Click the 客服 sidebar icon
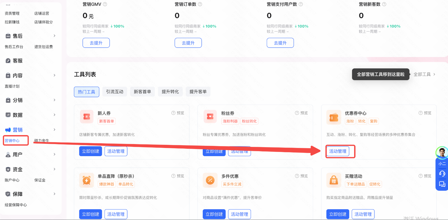448x220 pixels. [8, 61]
